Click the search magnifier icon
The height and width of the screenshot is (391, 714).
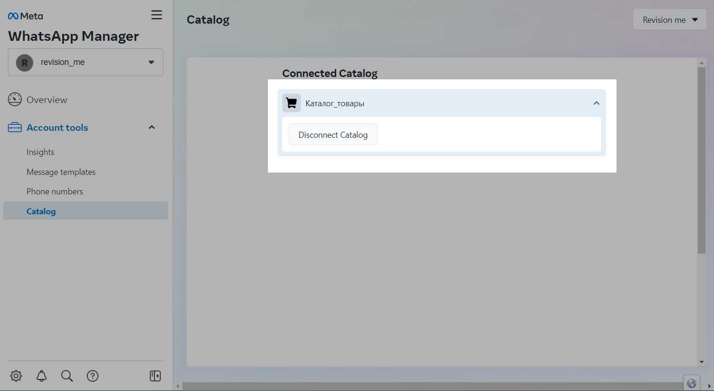pyautogui.click(x=67, y=376)
